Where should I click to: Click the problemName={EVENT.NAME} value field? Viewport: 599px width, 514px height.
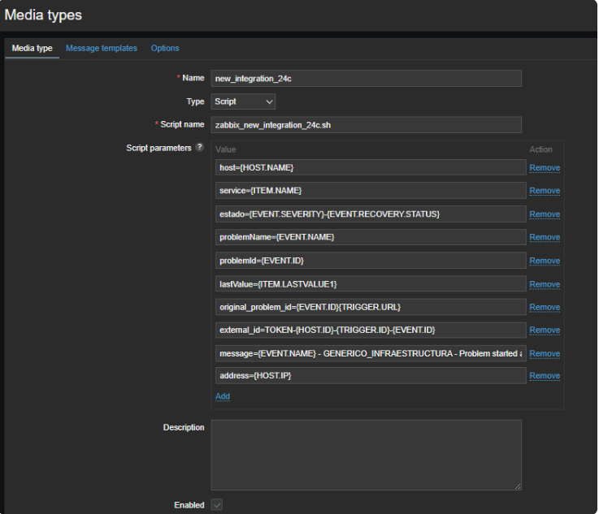371,237
